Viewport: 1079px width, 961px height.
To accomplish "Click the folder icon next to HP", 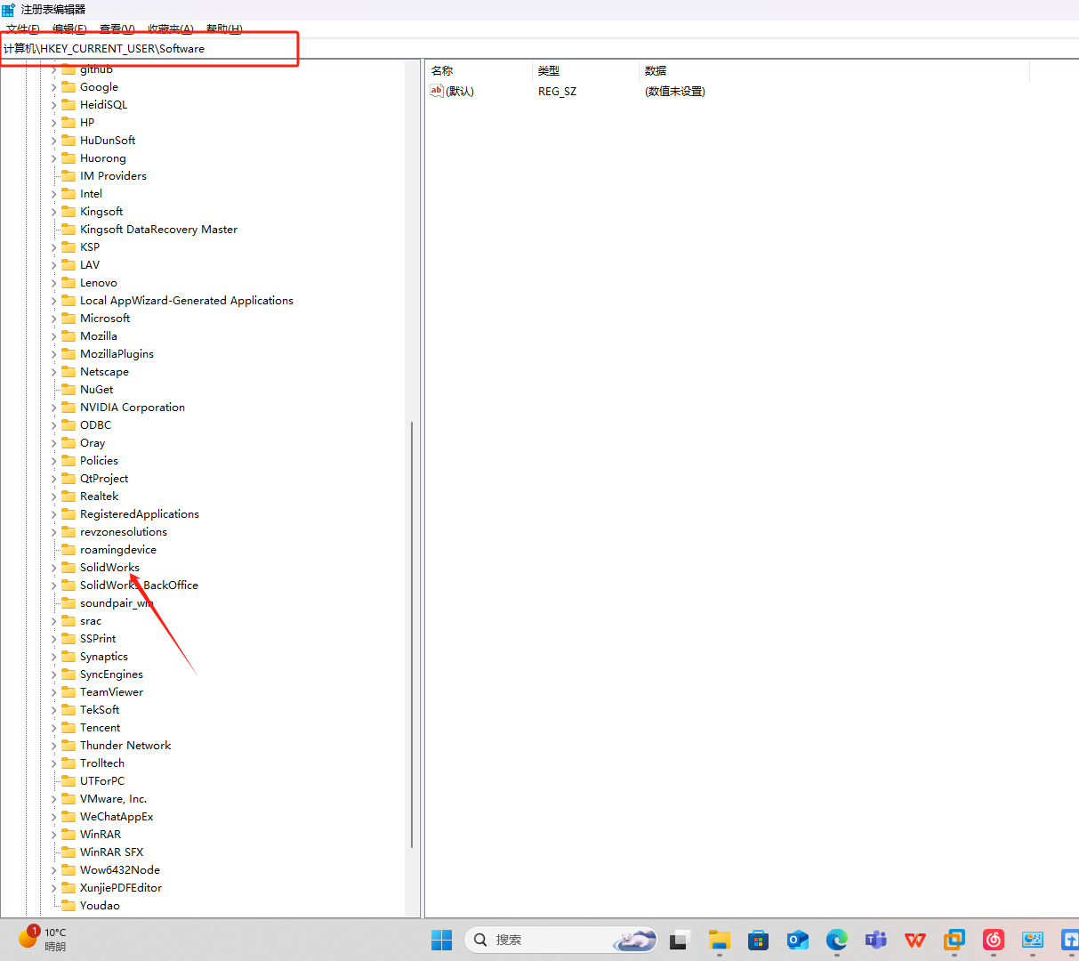I will 68,122.
